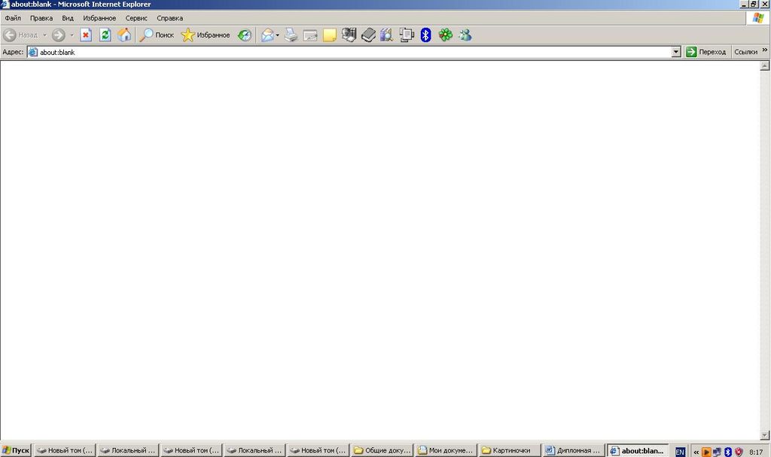Click the EN language indicator
Viewport: 771px width, 457px height.
pyautogui.click(x=680, y=452)
